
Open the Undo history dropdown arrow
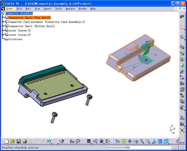[52, 144]
